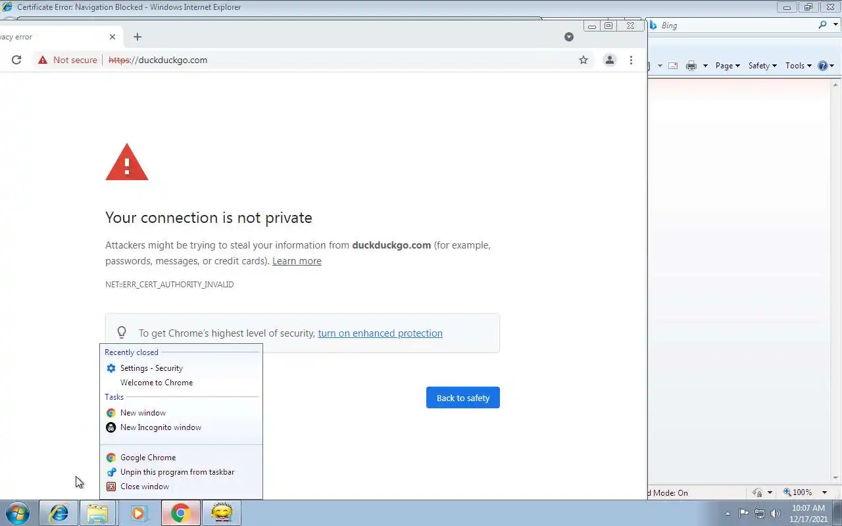Expand the IE Print dropdown arrow
Screen dimensions: 842x526
tap(705, 66)
